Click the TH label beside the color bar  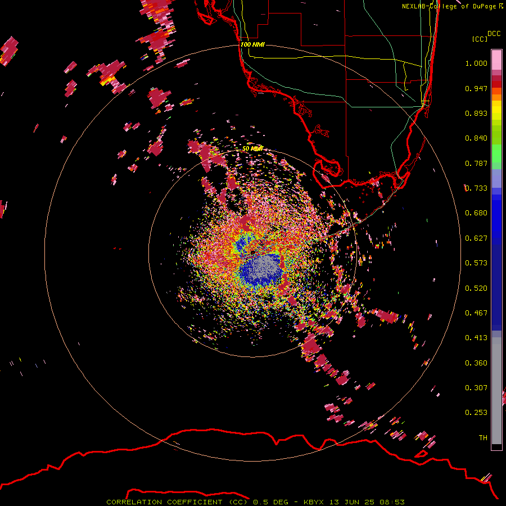pyautogui.click(x=483, y=438)
